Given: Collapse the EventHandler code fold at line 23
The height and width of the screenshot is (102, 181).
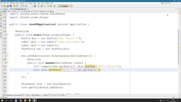Looking at the screenshot, I should click(8, 55).
